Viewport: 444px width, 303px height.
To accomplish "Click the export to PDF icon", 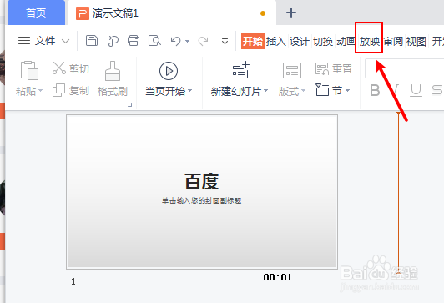I will tap(113, 41).
